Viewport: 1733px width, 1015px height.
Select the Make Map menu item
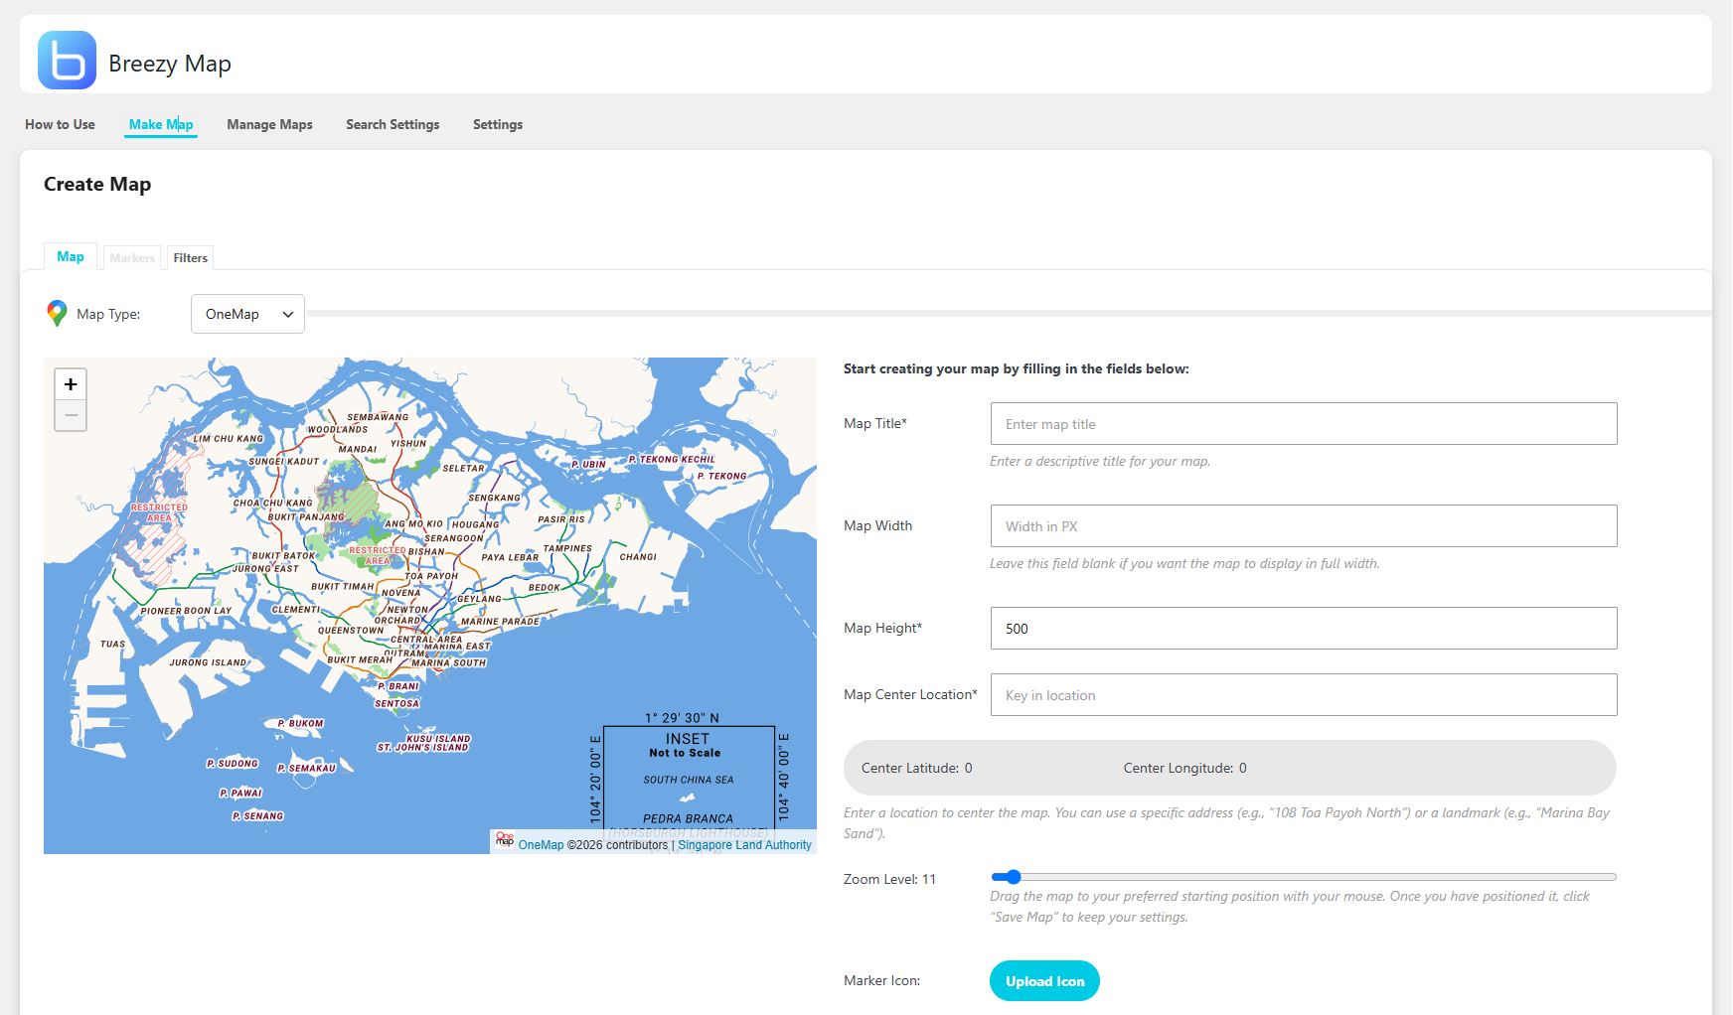[161, 124]
